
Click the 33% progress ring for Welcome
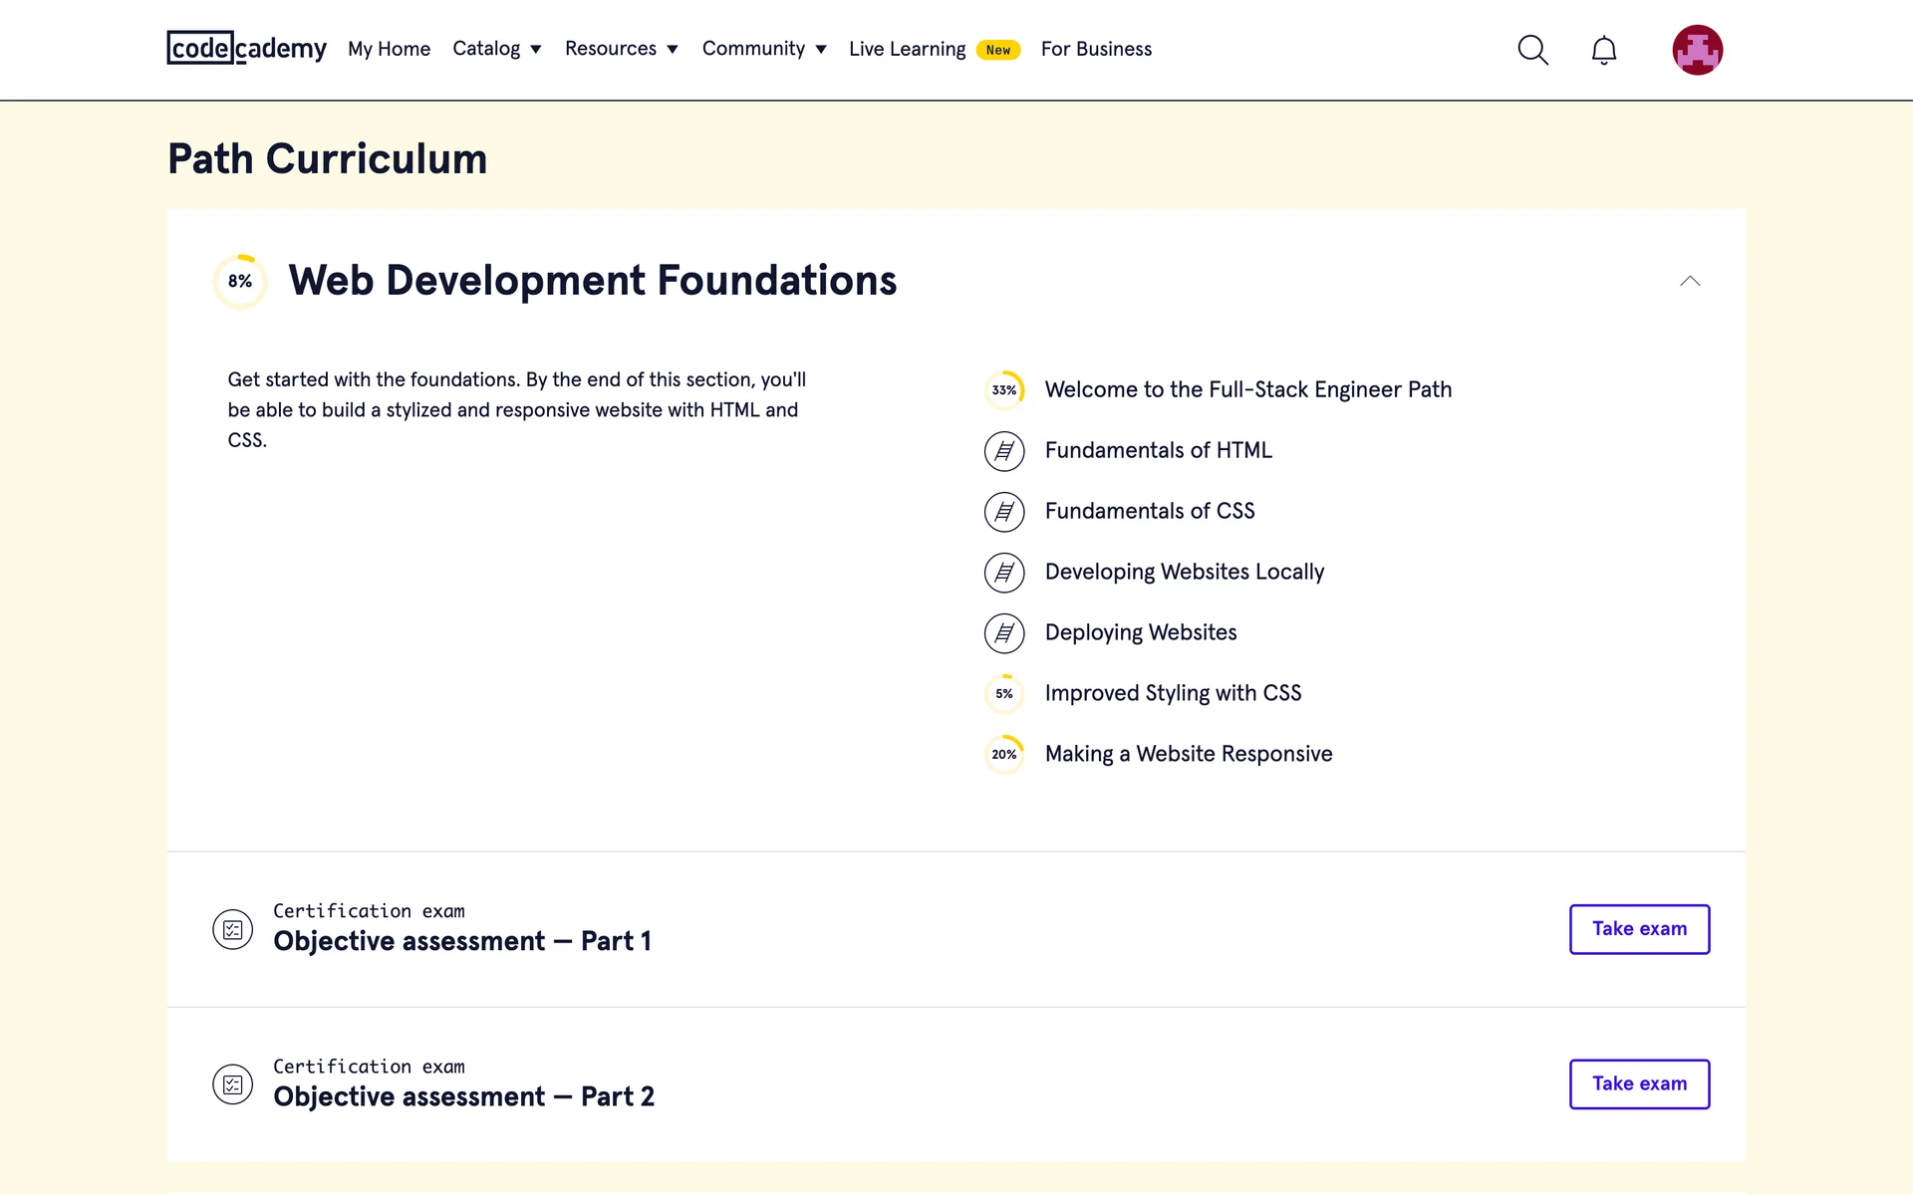pyautogui.click(x=1004, y=390)
